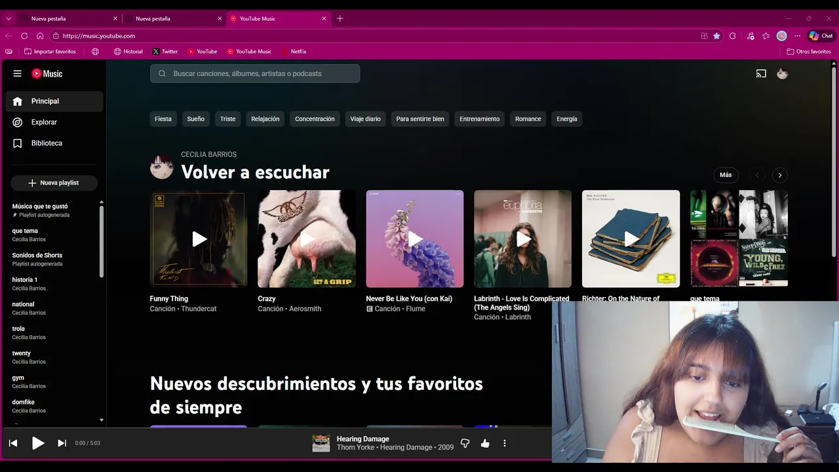Open the Thundercat artist link
This screenshot has height=472, width=839.
199,309
